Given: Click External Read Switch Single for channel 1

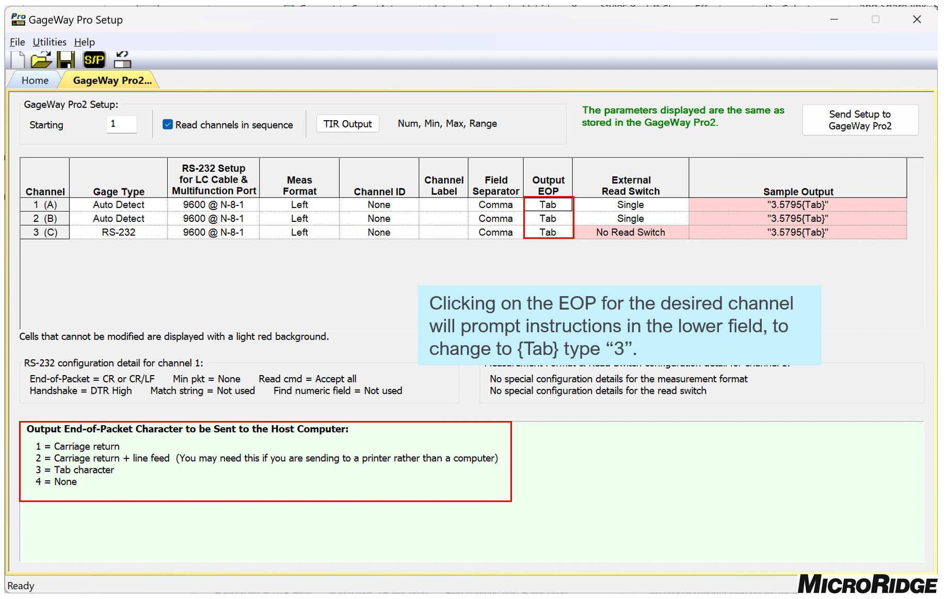Looking at the screenshot, I should tap(631, 204).
